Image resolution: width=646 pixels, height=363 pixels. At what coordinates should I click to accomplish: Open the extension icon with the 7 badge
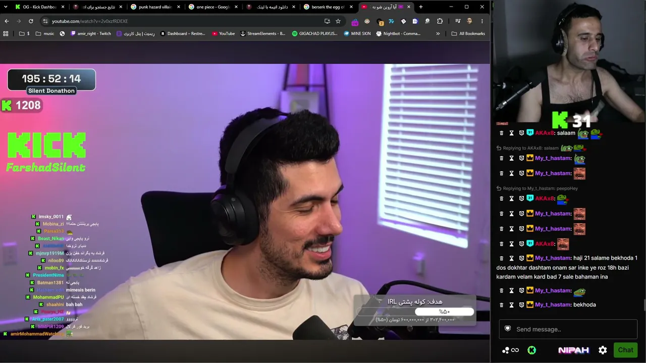coord(379,21)
